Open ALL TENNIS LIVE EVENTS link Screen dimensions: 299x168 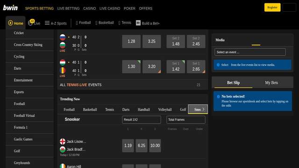[x=132, y=85]
